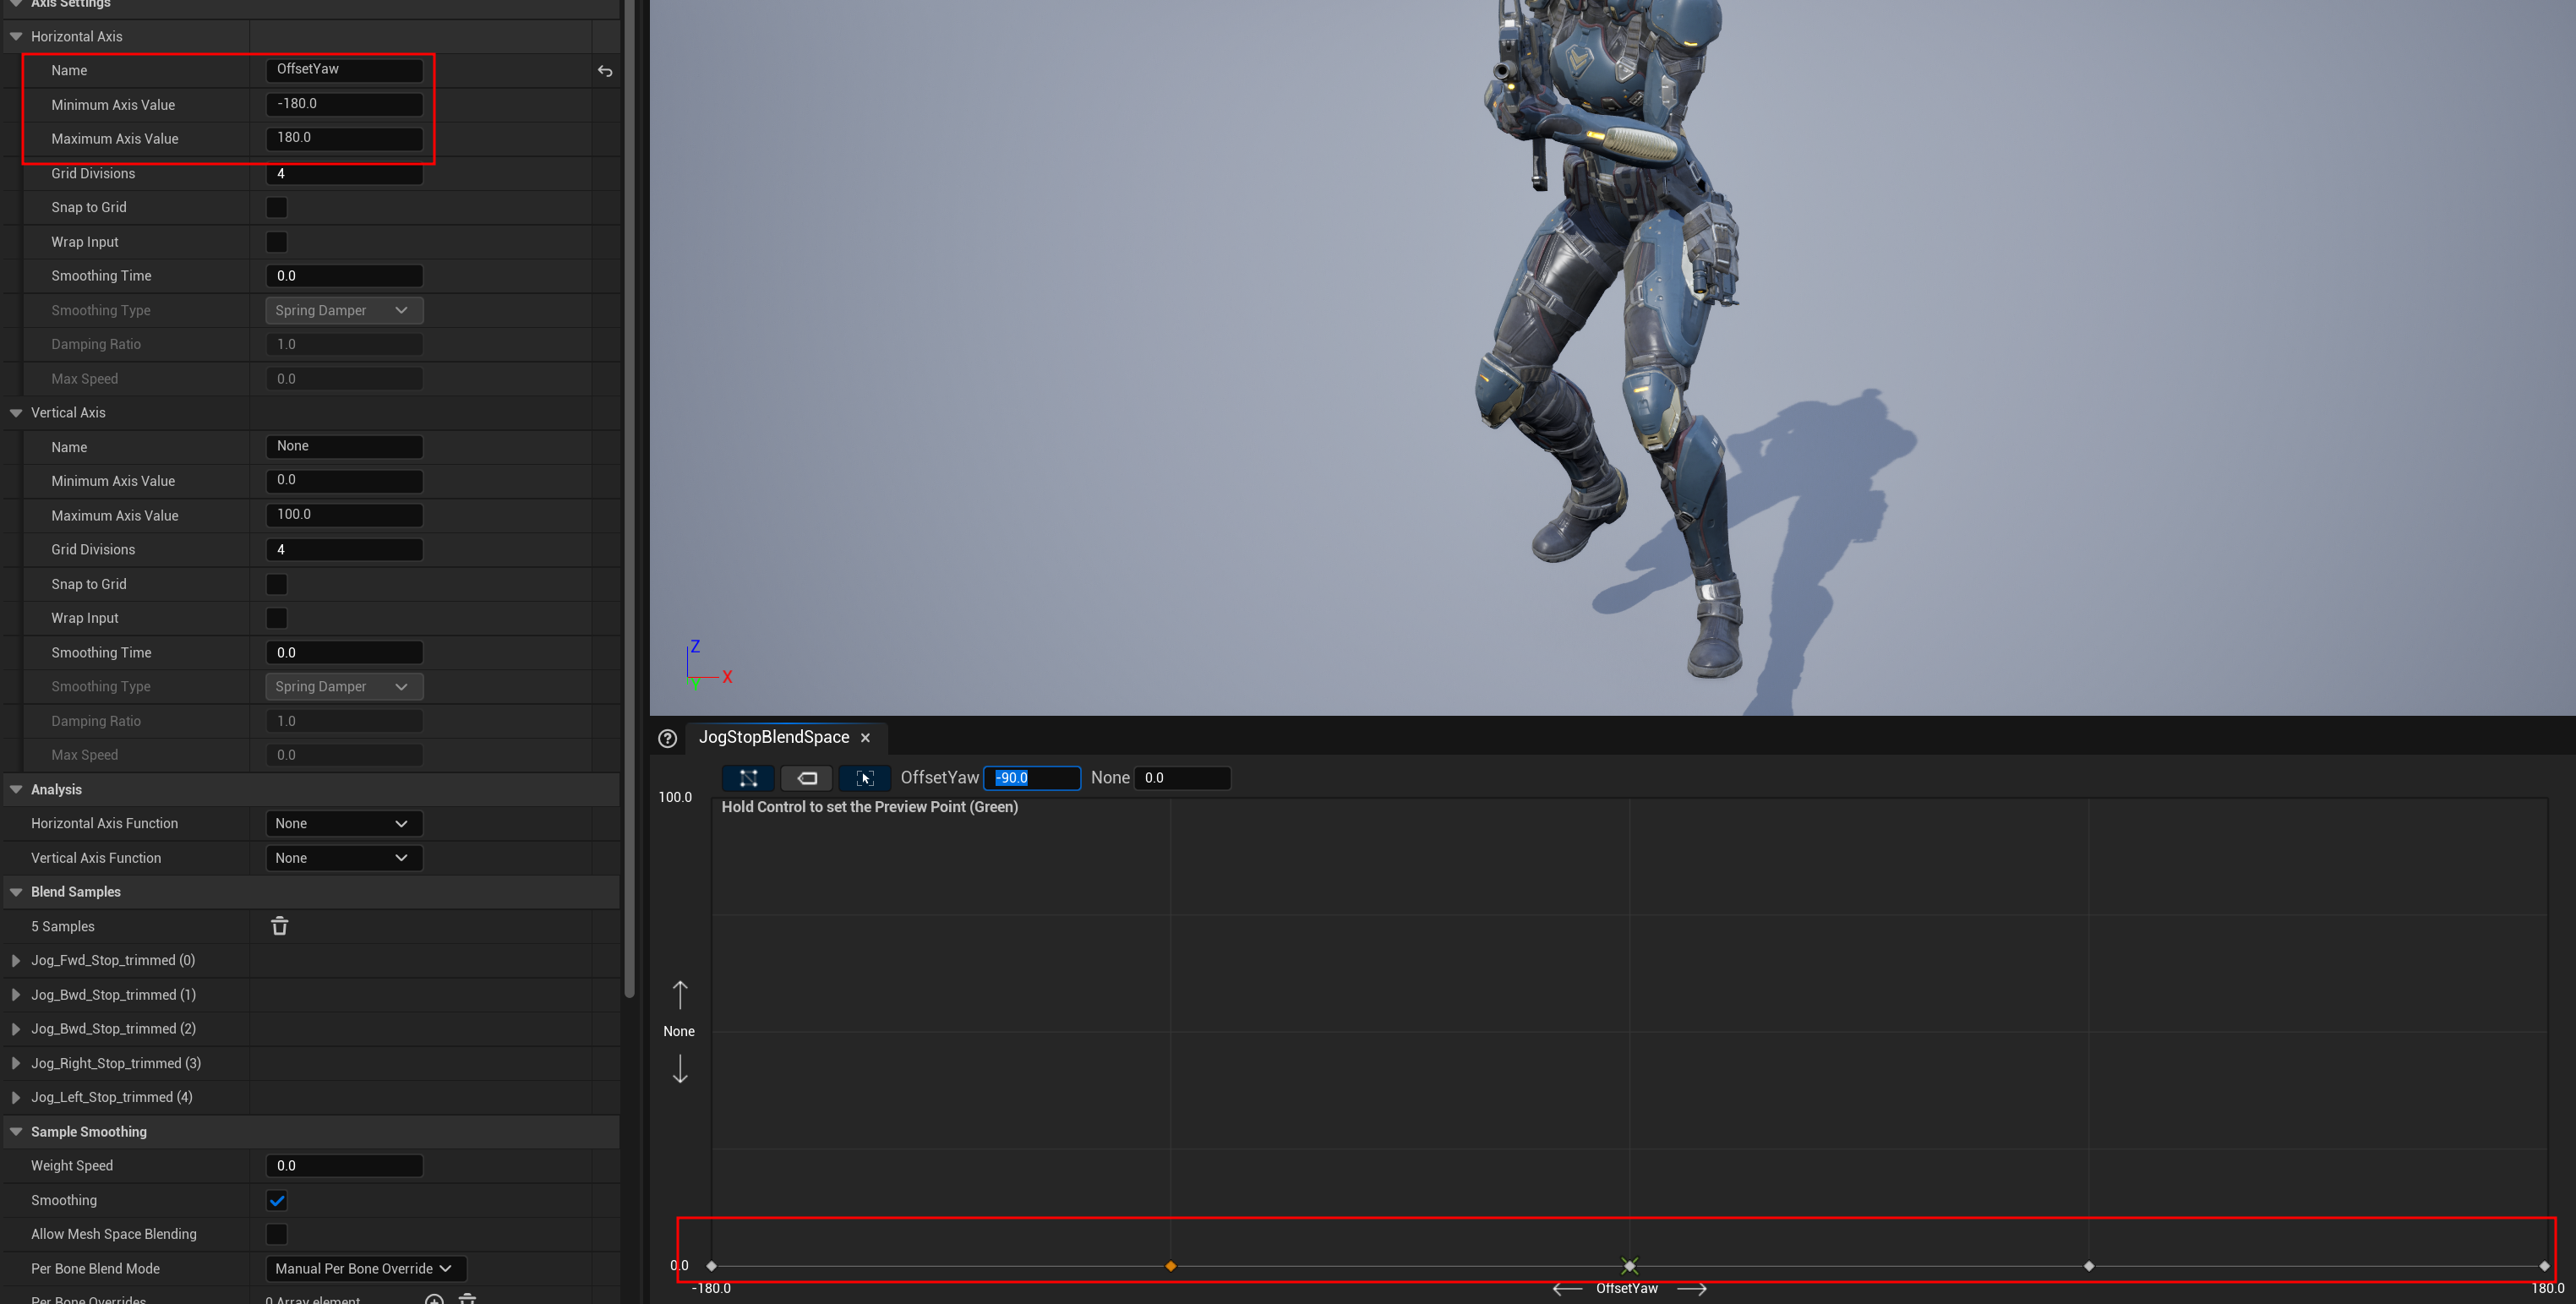Expand the Jog_Right_Stop_trimmed (3) sample
Image resolution: width=2576 pixels, height=1304 pixels.
coord(16,1063)
